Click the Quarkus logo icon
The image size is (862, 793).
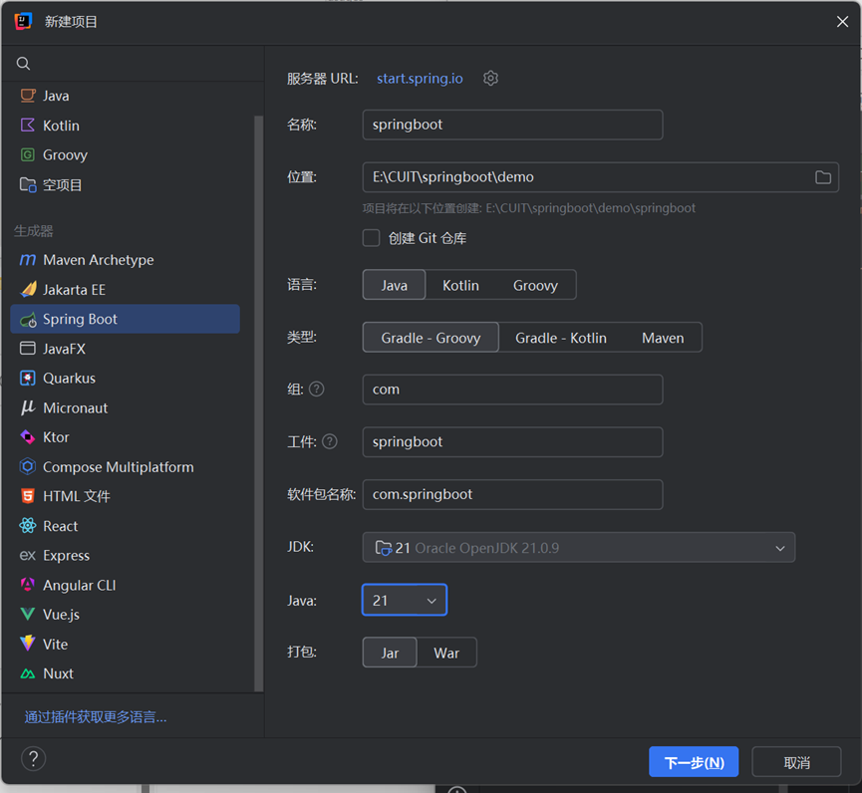[x=28, y=379]
